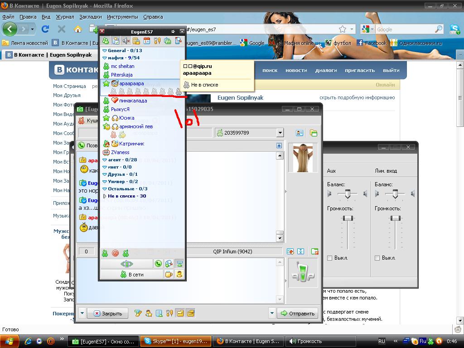Click the Firefox home button
This screenshot has height=348, width=464.
click(x=78, y=29)
